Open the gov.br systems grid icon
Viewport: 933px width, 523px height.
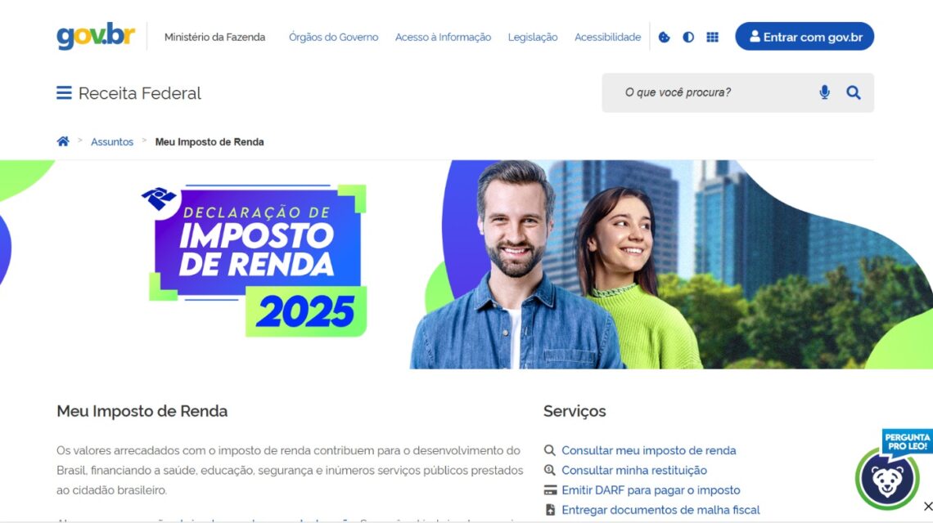712,37
